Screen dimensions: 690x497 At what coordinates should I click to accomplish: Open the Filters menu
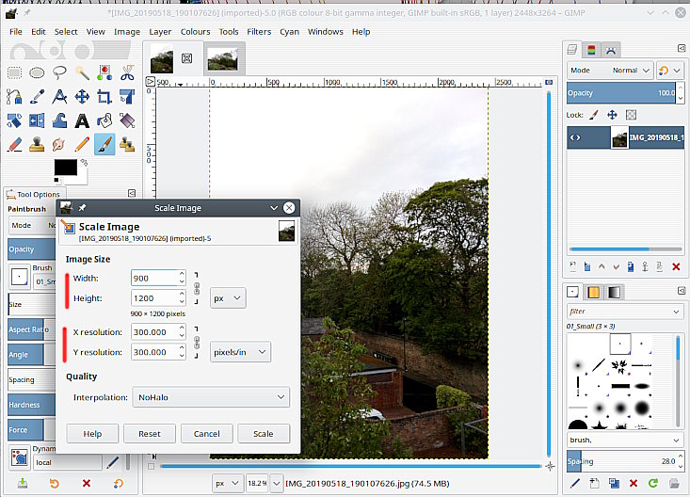point(259,31)
